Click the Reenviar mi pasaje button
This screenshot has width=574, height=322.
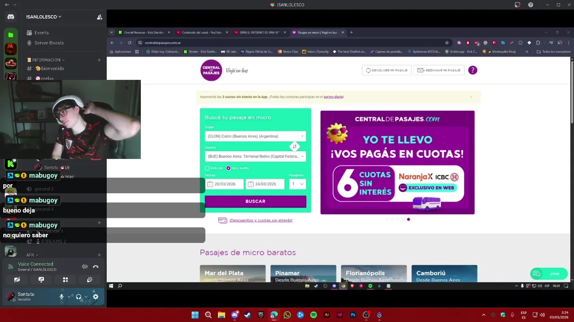pos(439,70)
